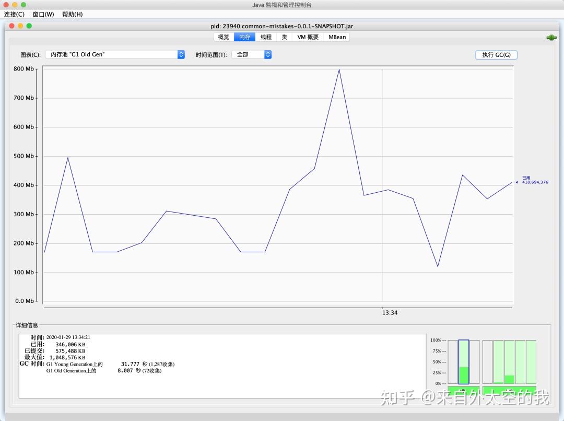Open the 连接(C) menu
This screenshot has height=421, width=564.
pos(14,15)
